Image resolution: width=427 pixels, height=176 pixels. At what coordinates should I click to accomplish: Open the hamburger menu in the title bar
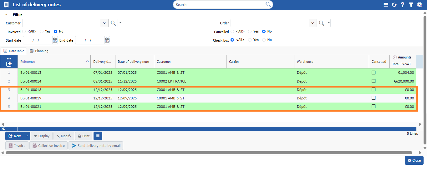(x=386, y=5)
